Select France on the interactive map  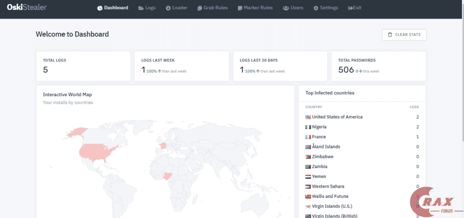click(163, 145)
